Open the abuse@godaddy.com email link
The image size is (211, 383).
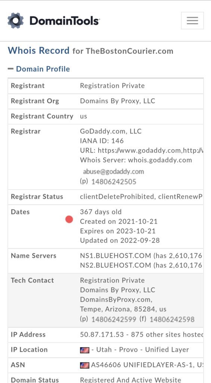coord(114,171)
